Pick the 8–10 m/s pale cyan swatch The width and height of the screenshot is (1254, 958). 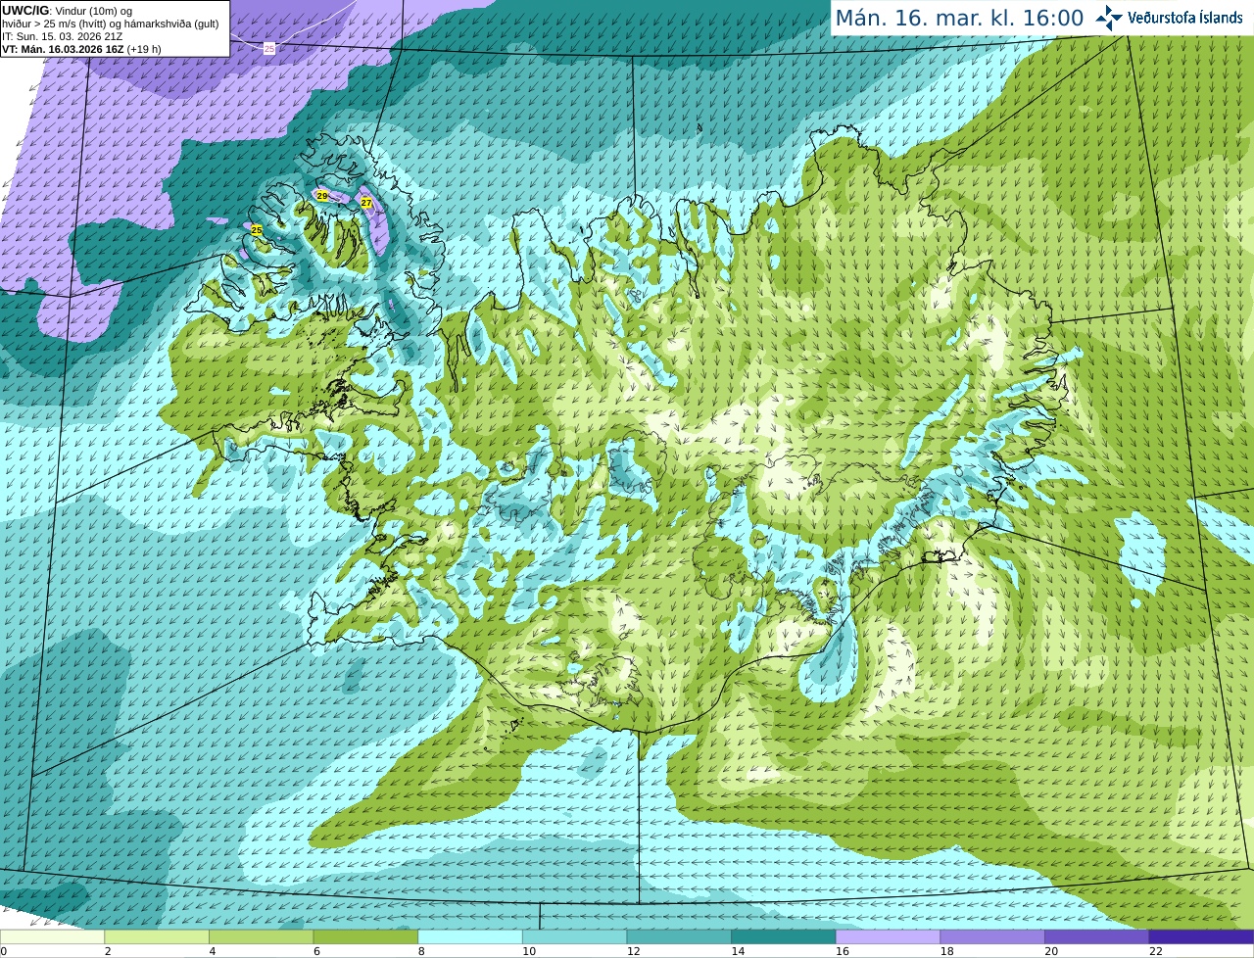470,937
